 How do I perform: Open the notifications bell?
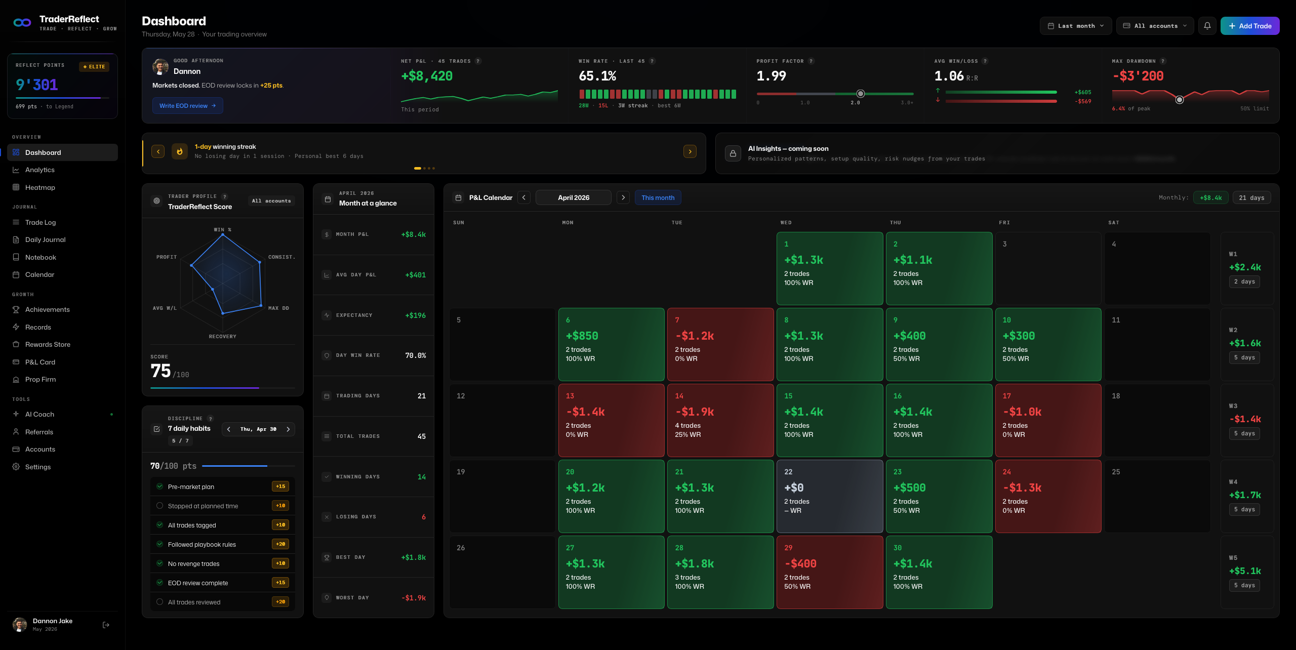[1207, 26]
